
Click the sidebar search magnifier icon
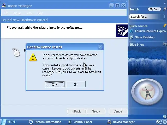[x=165, y=9]
